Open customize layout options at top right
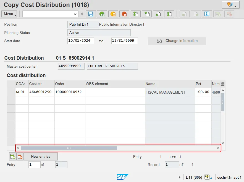 pos(230,5)
